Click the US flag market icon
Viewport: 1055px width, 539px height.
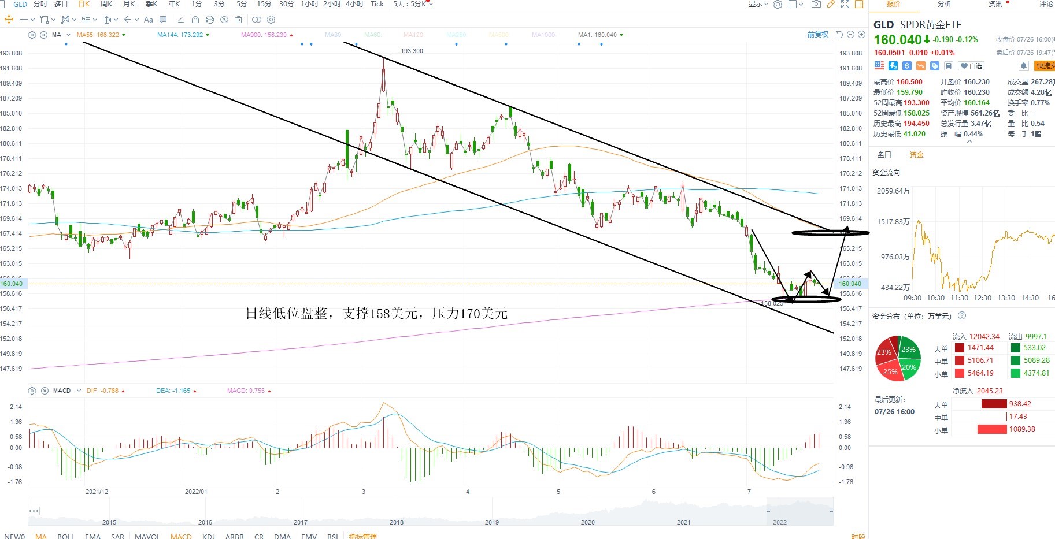pos(879,66)
